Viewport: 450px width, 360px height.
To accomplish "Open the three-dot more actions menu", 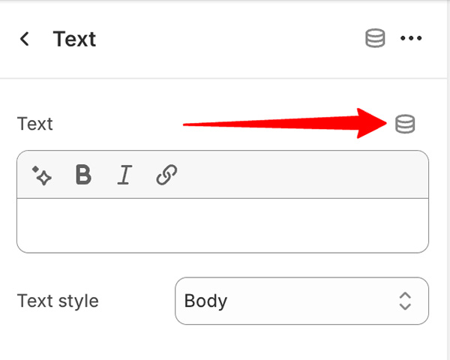I will click(x=411, y=38).
